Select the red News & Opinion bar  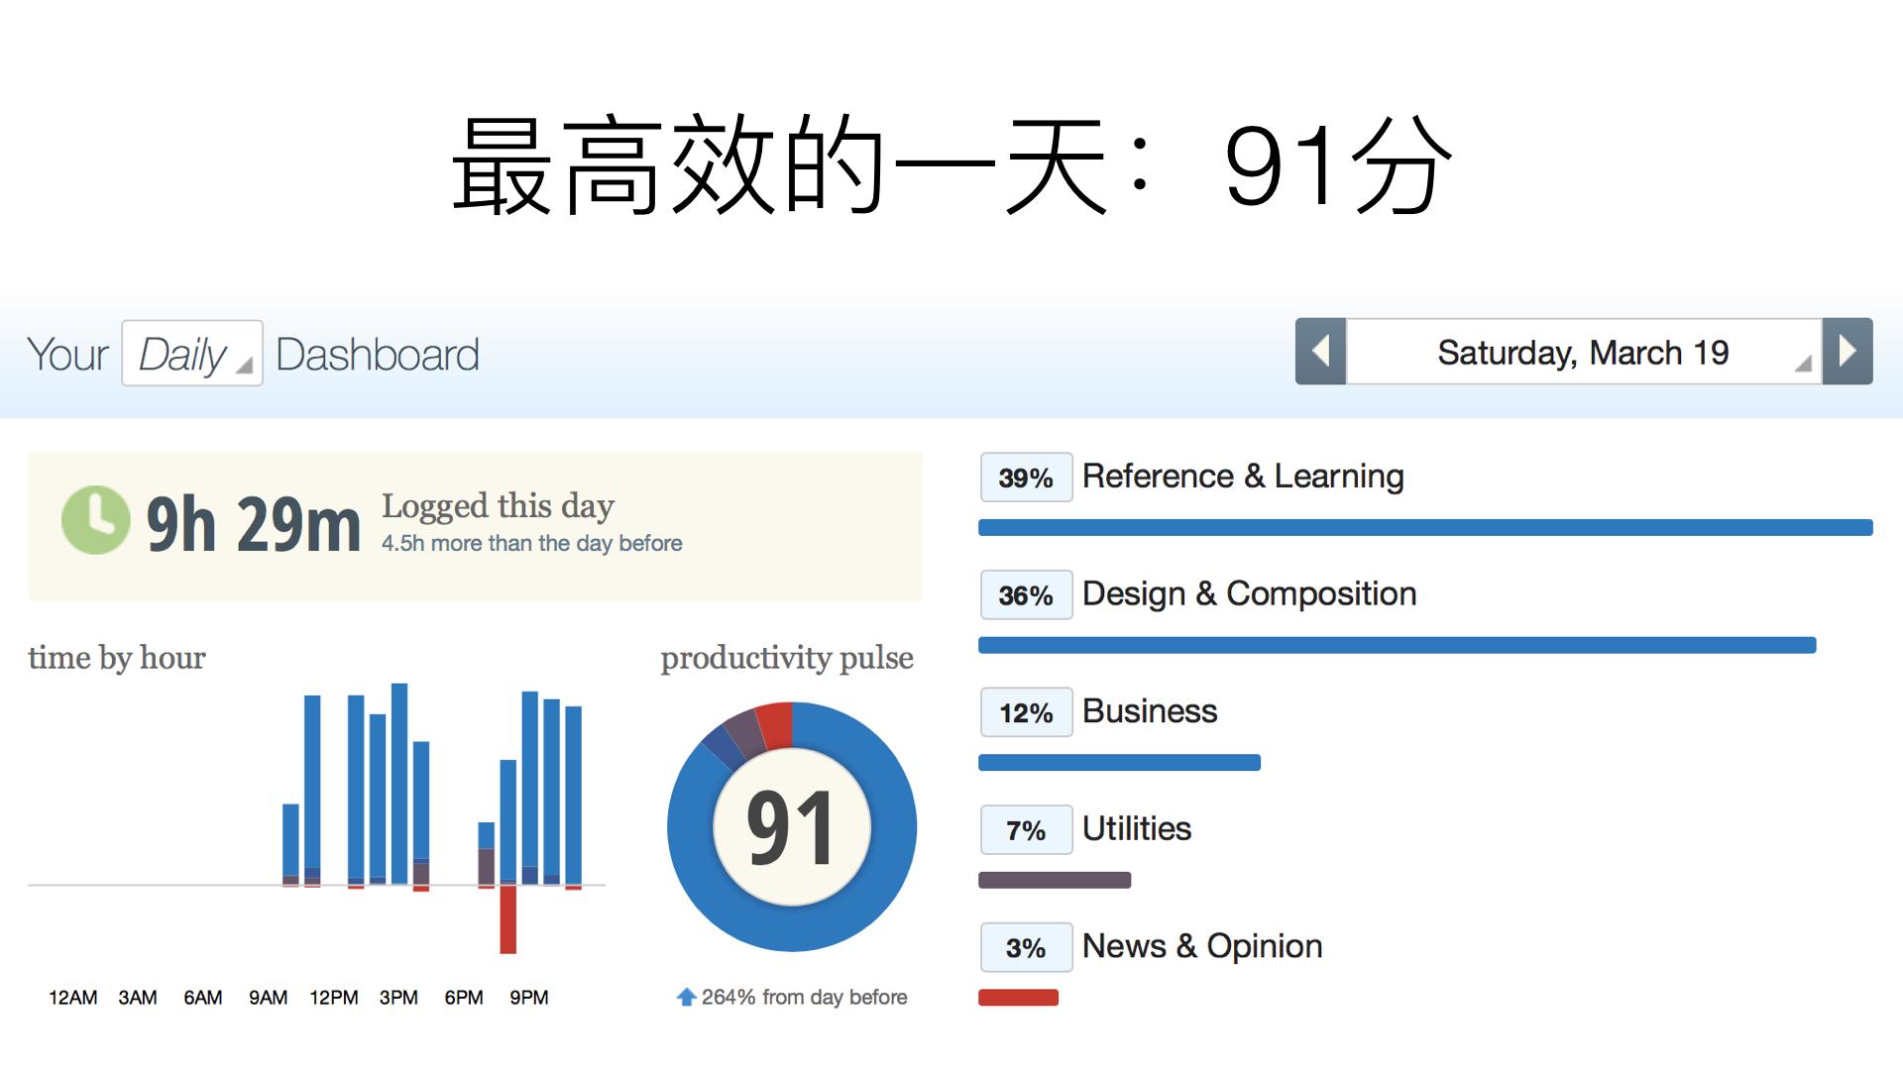1018,998
